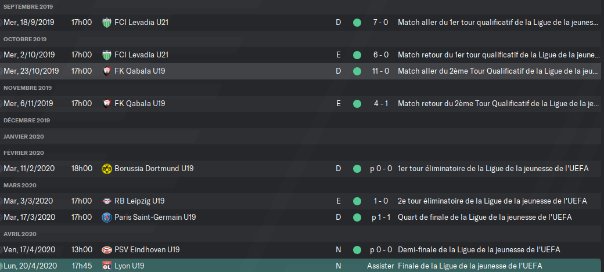This screenshot has height=272, width=604.
Task: Click the Paris Saint-Germain U19 crest
Action: coord(107,217)
